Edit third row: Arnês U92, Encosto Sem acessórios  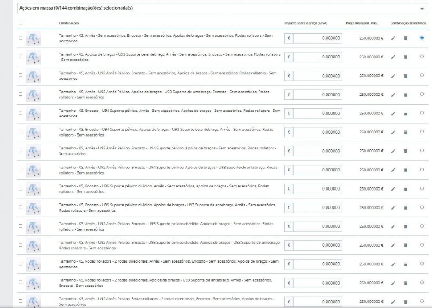pos(393,76)
